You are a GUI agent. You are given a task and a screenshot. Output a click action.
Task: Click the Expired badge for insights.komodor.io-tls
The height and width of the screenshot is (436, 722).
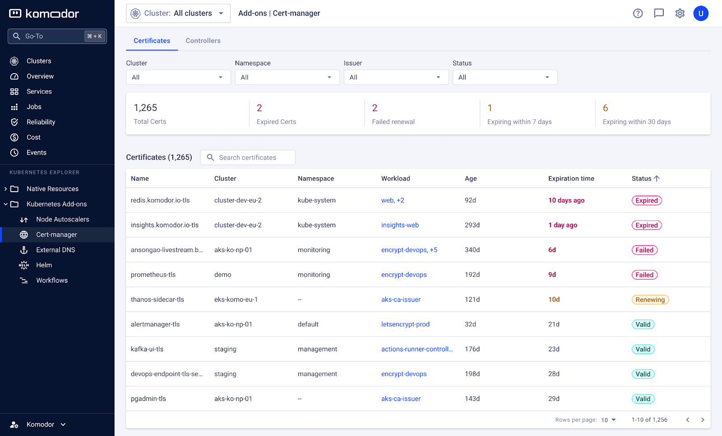tap(647, 225)
